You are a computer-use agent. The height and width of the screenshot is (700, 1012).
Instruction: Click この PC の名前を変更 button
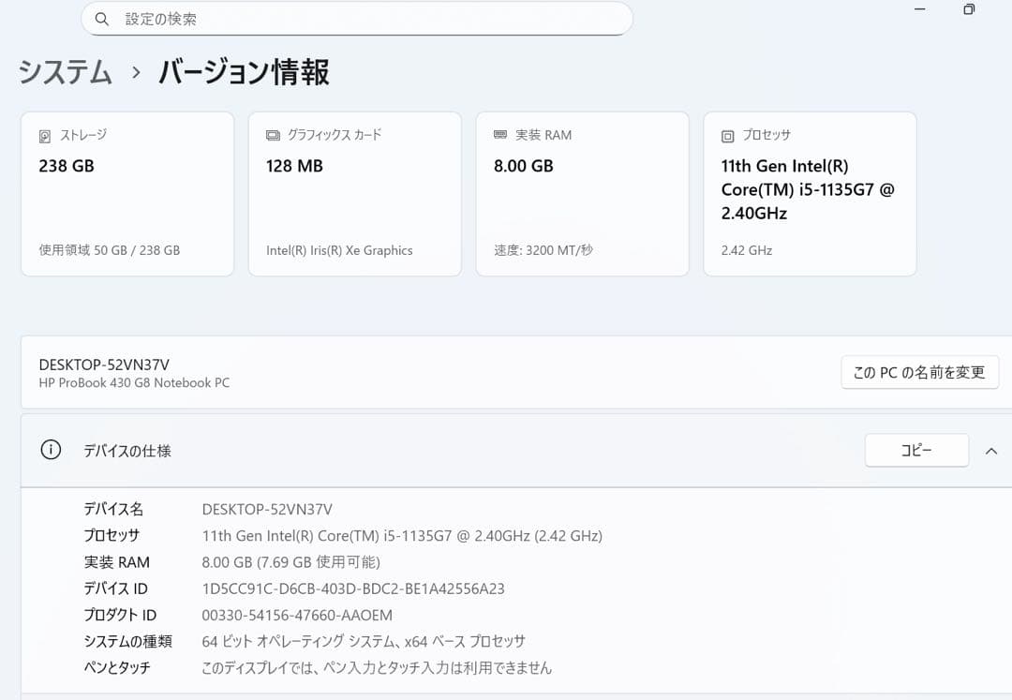coord(919,372)
